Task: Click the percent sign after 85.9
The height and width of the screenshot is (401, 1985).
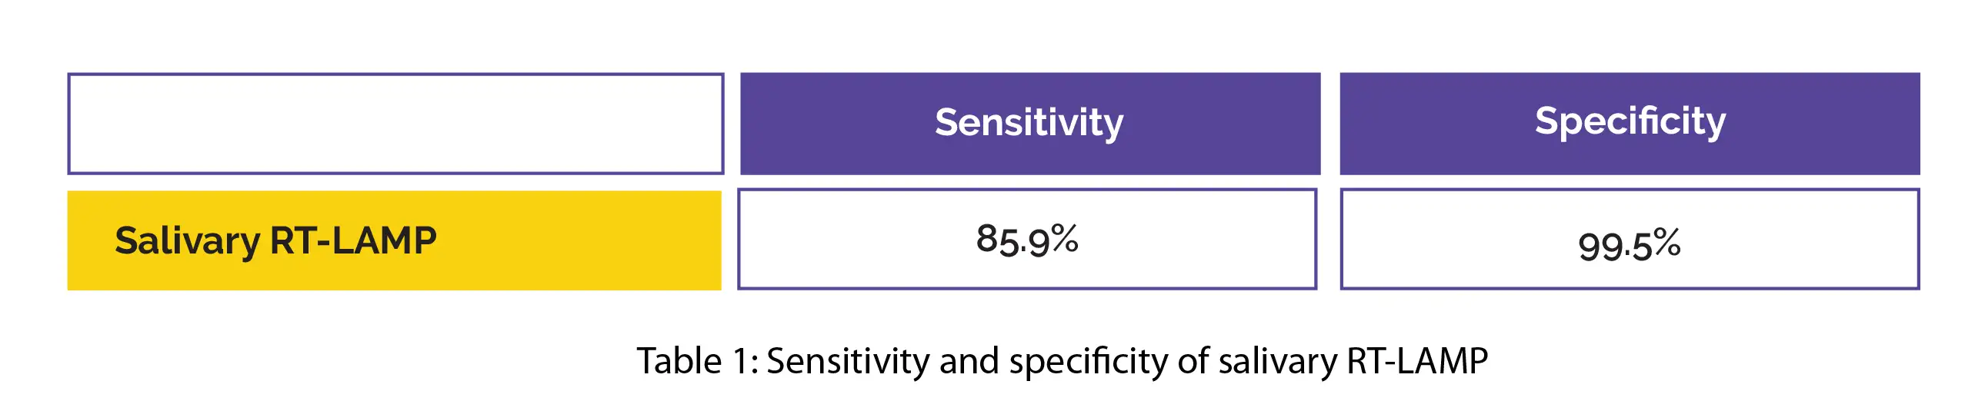Action: (1064, 238)
